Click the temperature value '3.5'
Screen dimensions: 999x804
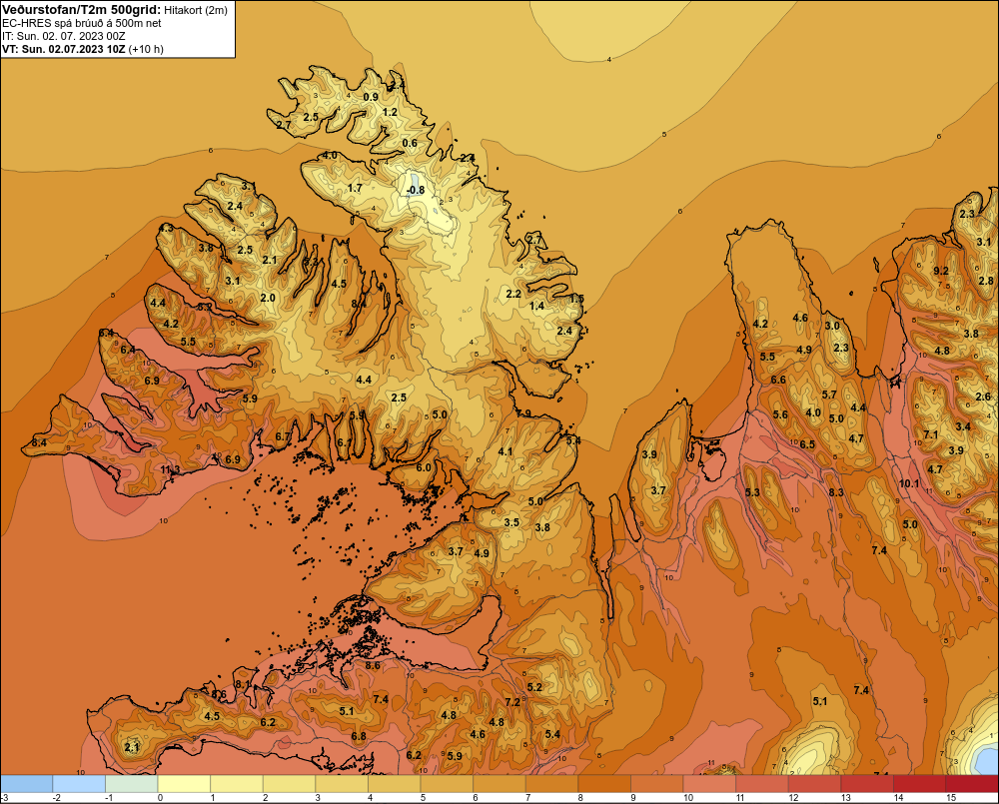pyautogui.click(x=511, y=522)
